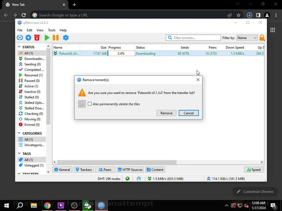Image resolution: width=282 pixels, height=211 pixels.
Task: Switch to the Trackers tab
Action: pyautogui.click(x=84, y=170)
